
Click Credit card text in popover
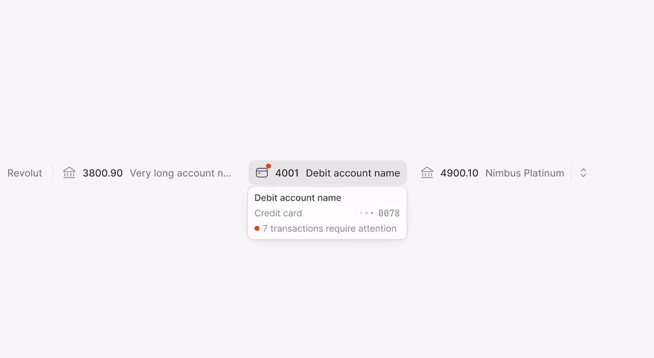tap(278, 213)
